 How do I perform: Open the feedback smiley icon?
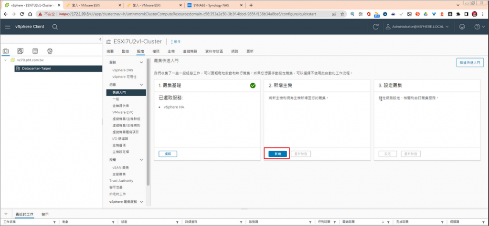[462, 27]
